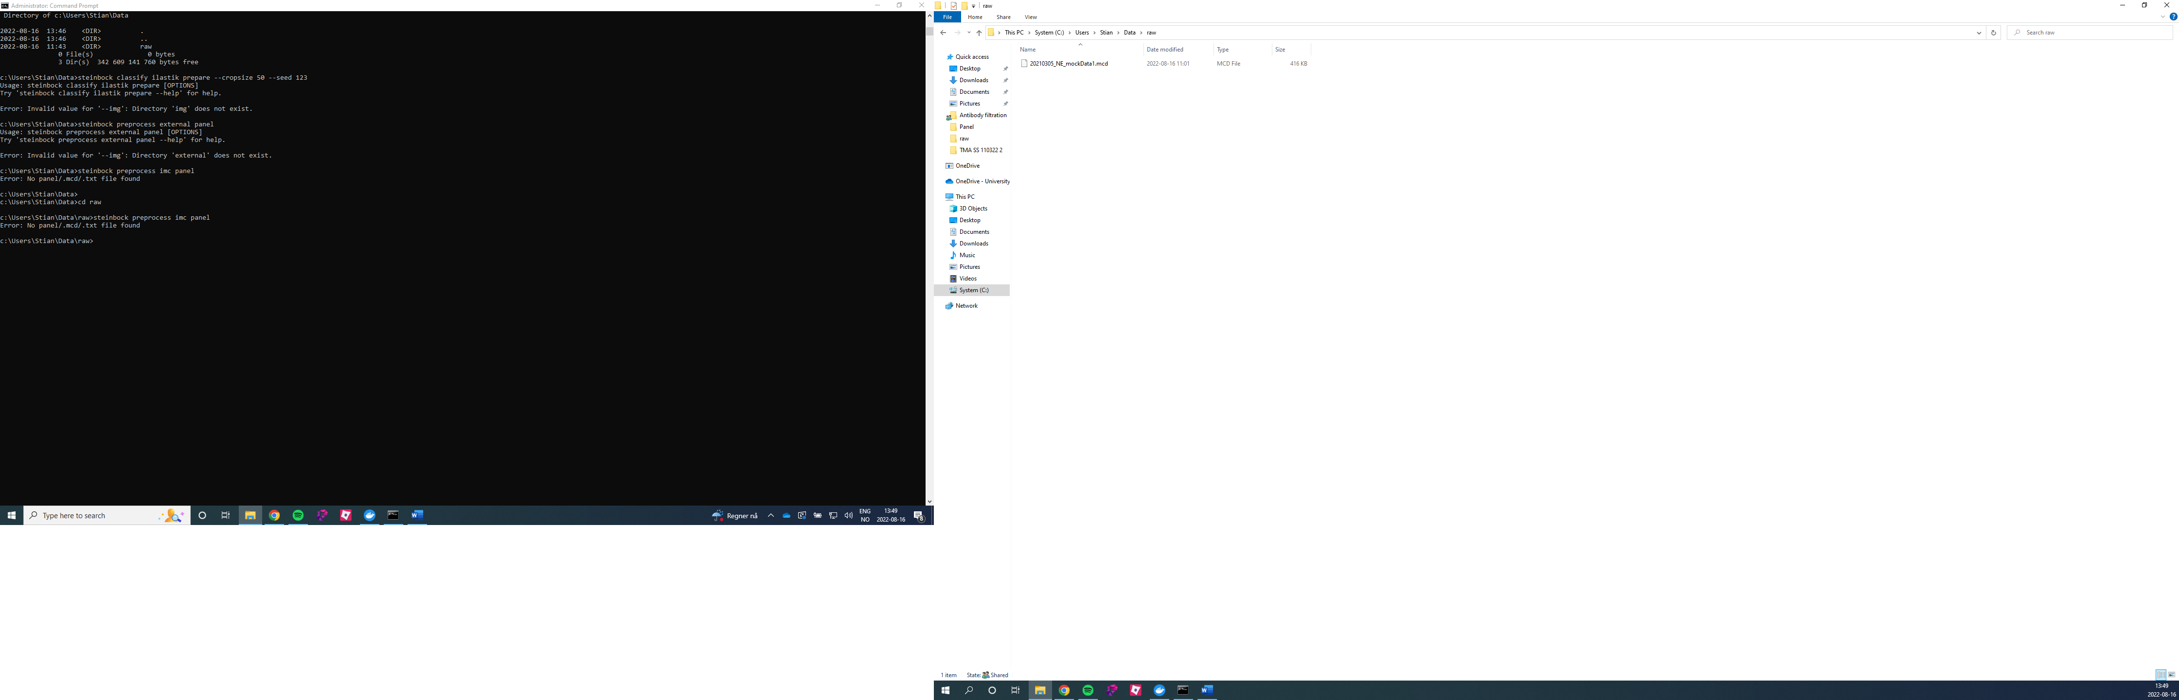This screenshot has height=700, width=2179.
Task: Open Word from the right taskbar
Action: 1207,691
